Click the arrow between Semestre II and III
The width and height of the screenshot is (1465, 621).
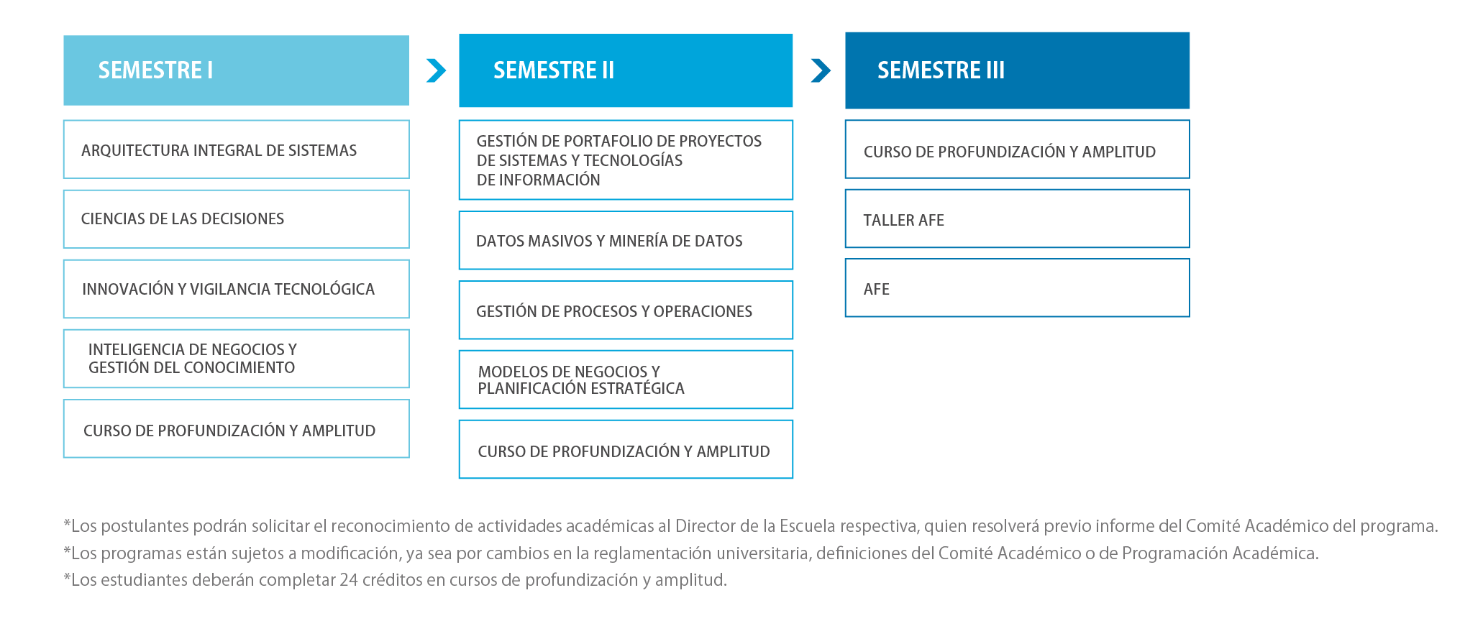(x=820, y=70)
